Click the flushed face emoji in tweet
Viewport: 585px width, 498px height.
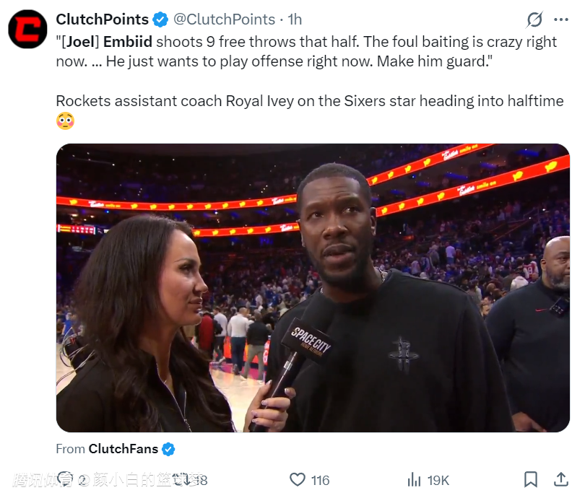(x=66, y=121)
